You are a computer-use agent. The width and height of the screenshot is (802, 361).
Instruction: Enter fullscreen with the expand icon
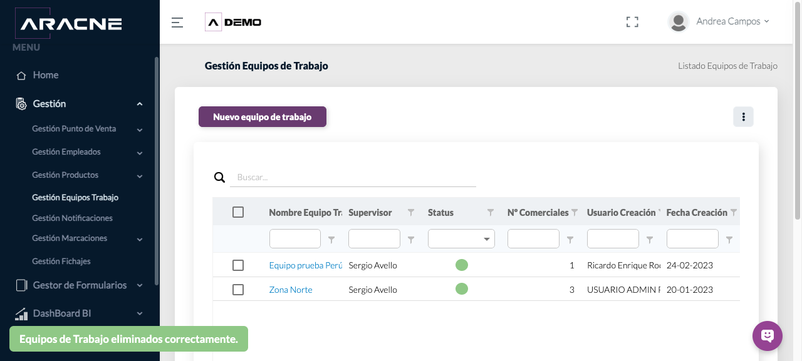pos(632,22)
